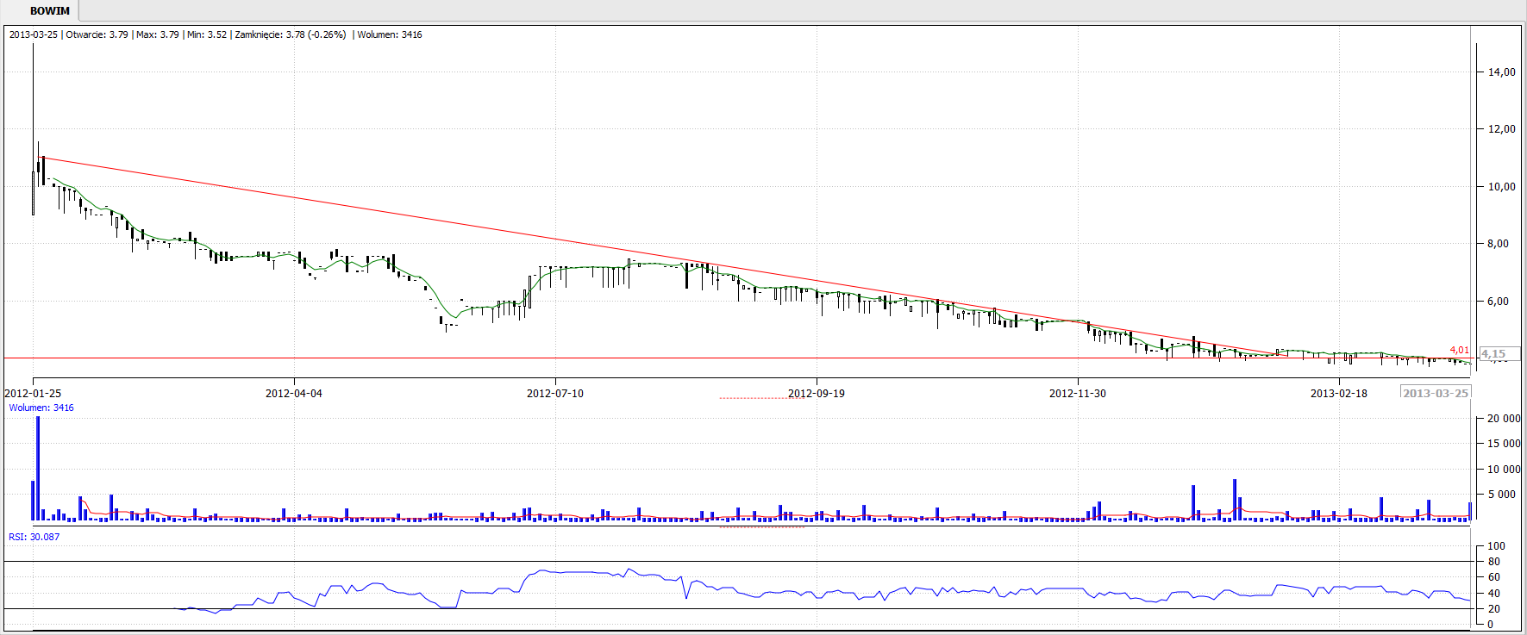Viewport: 1527px width, 635px height.
Task: Click the volume axis label 10 000
Action: [x=1504, y=470]
